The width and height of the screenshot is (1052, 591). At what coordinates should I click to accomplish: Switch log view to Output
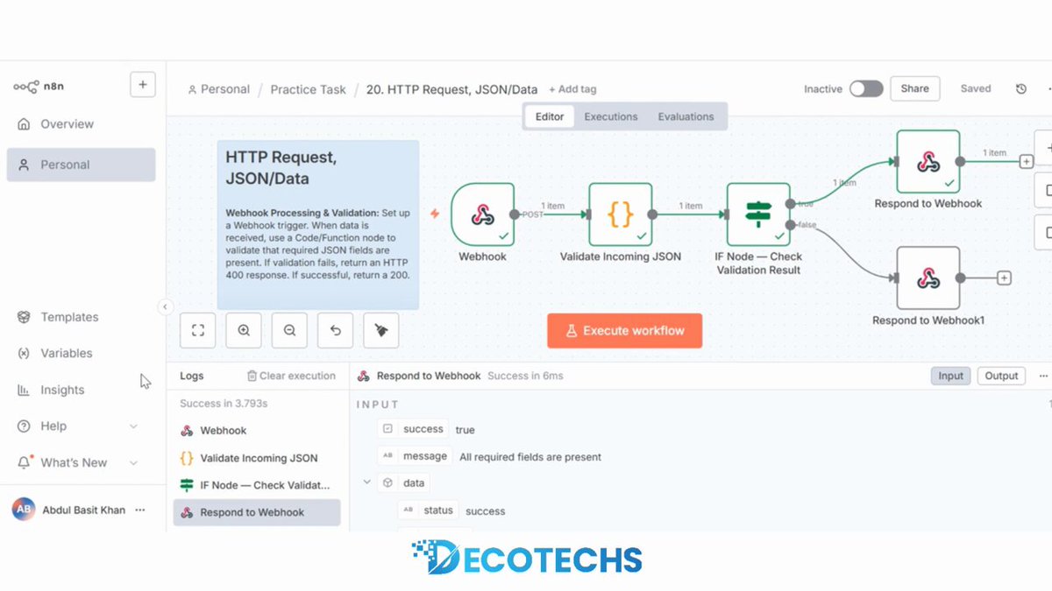(x=1001, y=376)
